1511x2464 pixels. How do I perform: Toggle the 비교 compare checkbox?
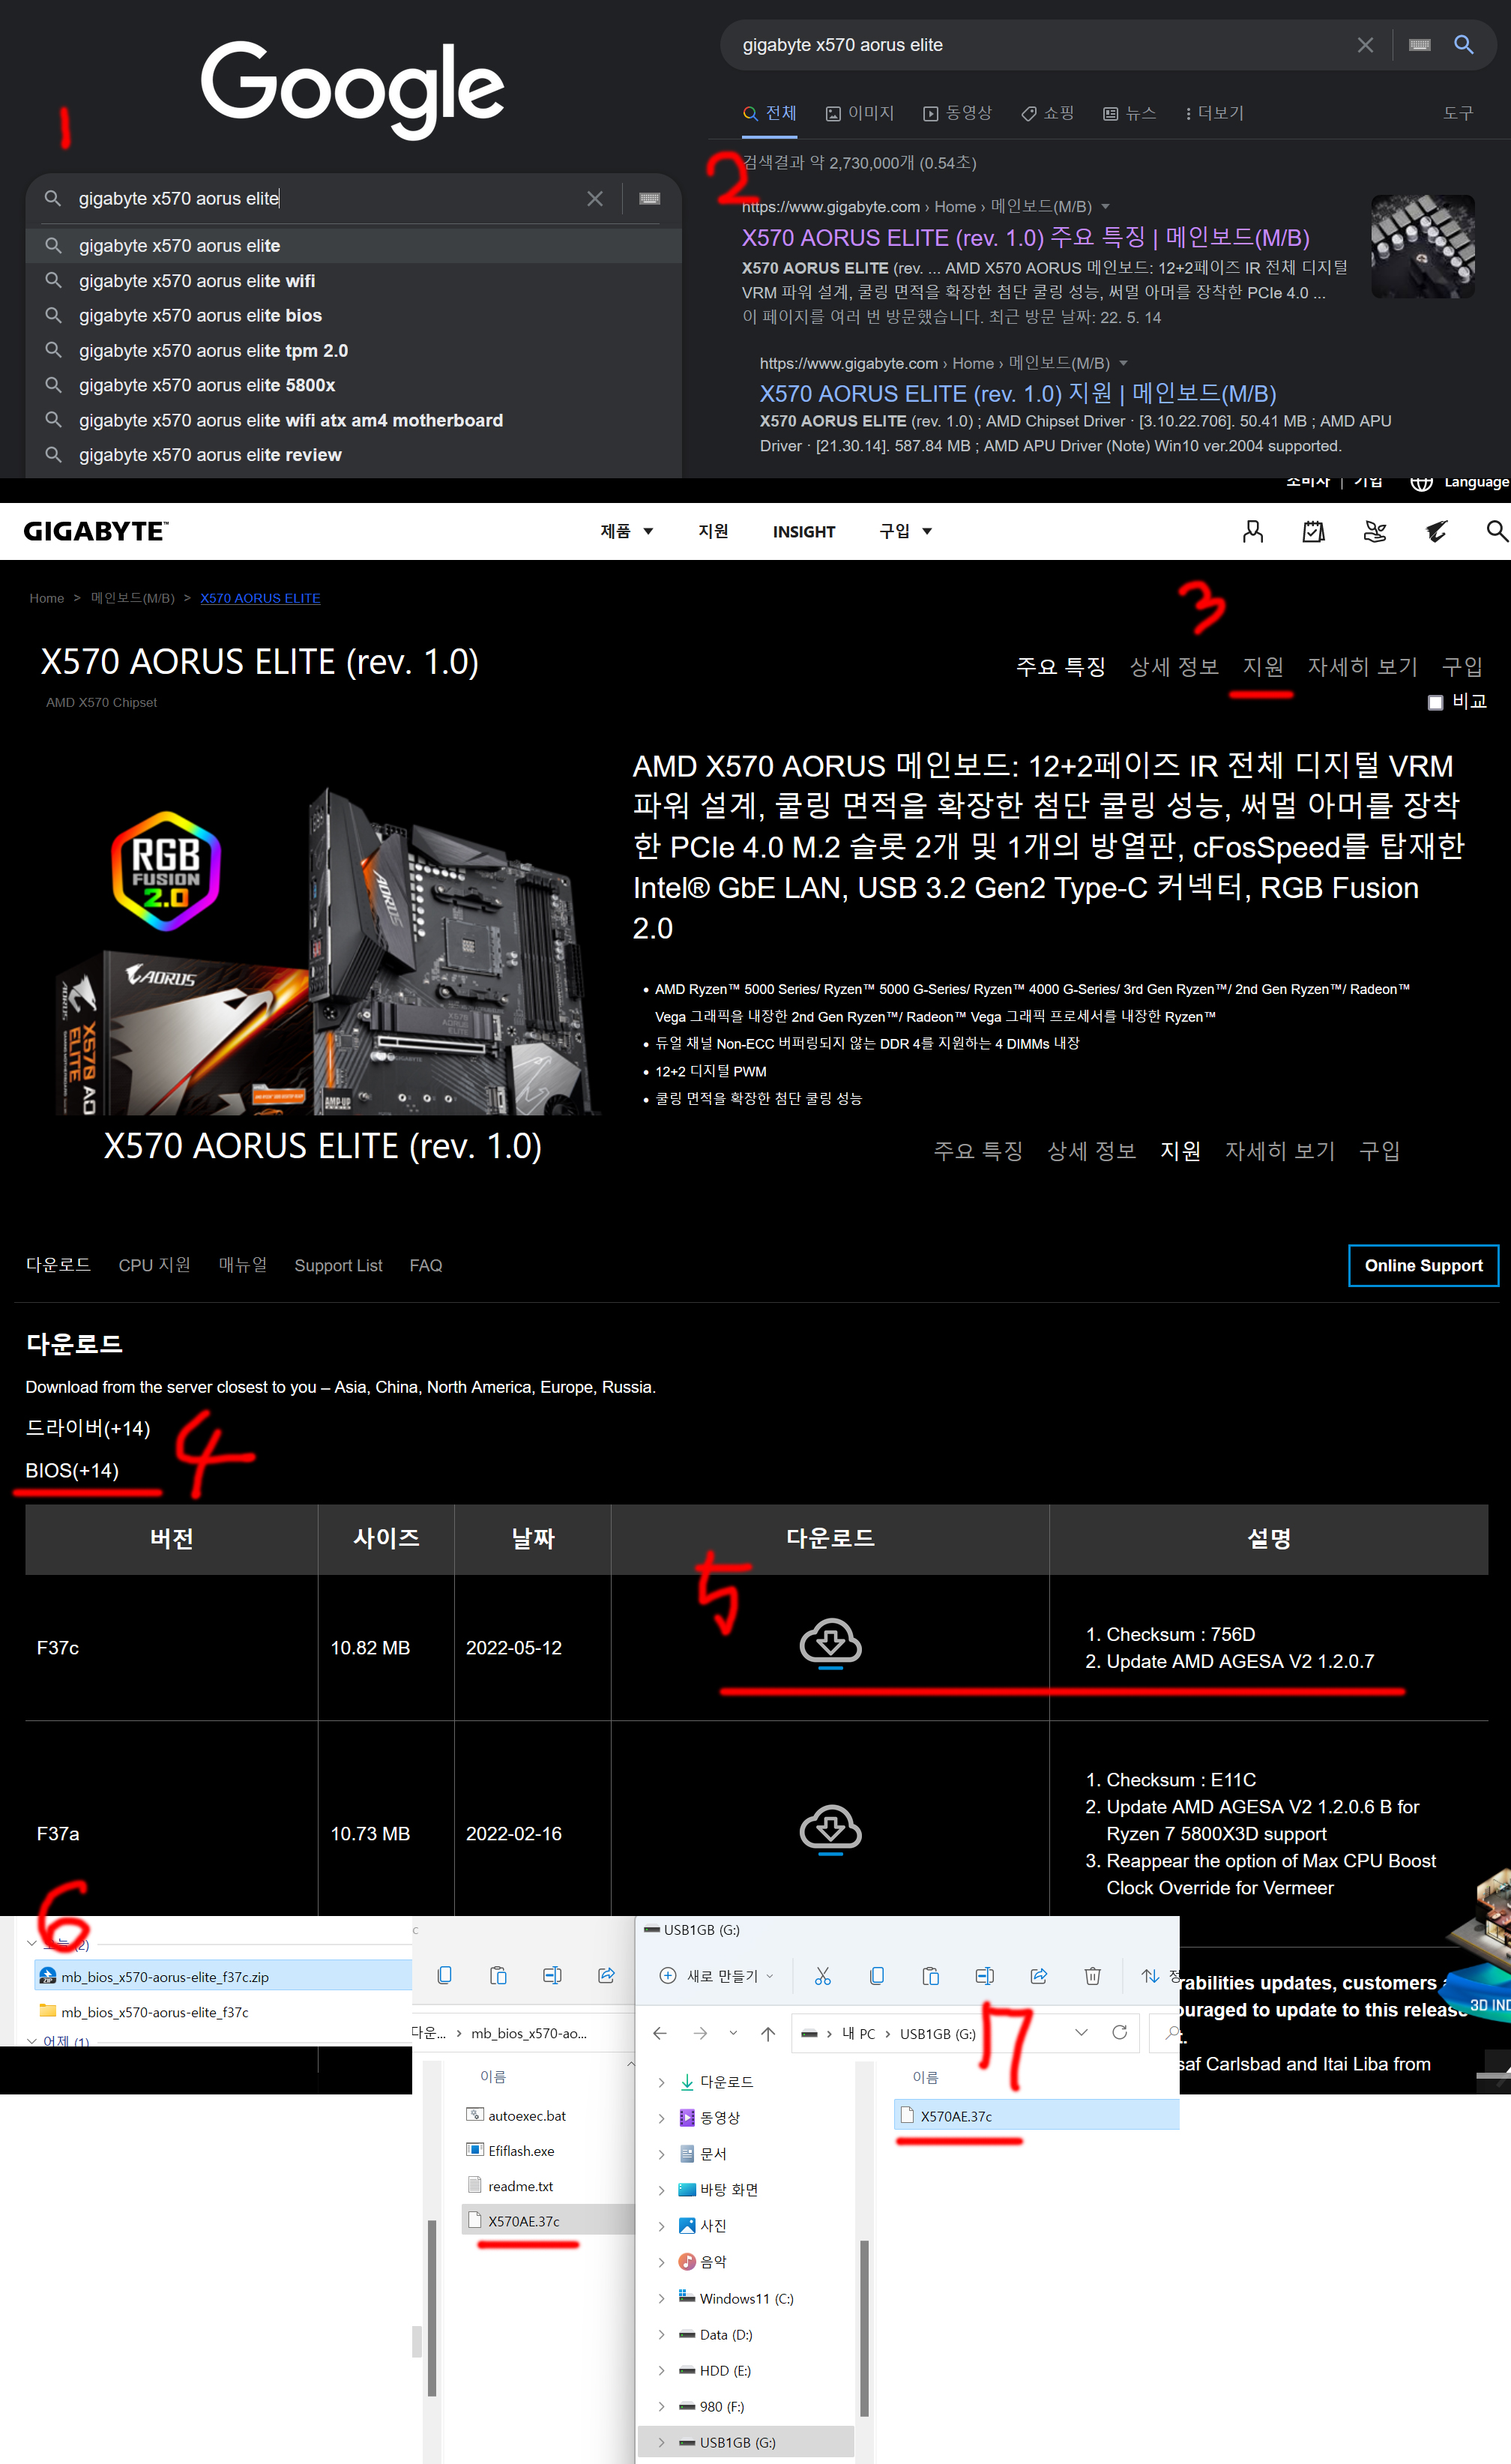(1435, 702)
